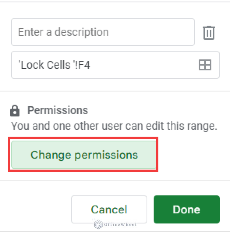Edit who can edit this range
Viewport: 230px width, 236px height.
coord(84,155)
